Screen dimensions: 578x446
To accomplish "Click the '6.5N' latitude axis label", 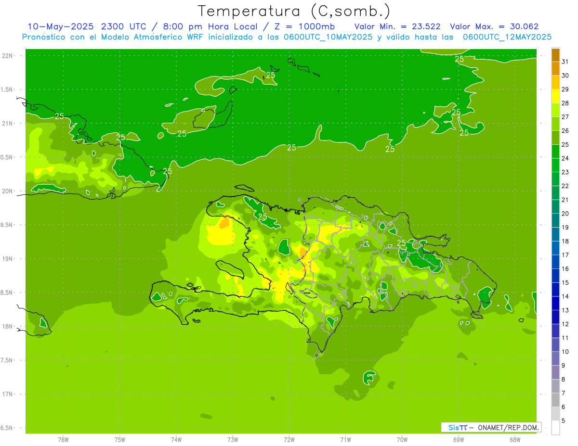I will coord(7,428).
